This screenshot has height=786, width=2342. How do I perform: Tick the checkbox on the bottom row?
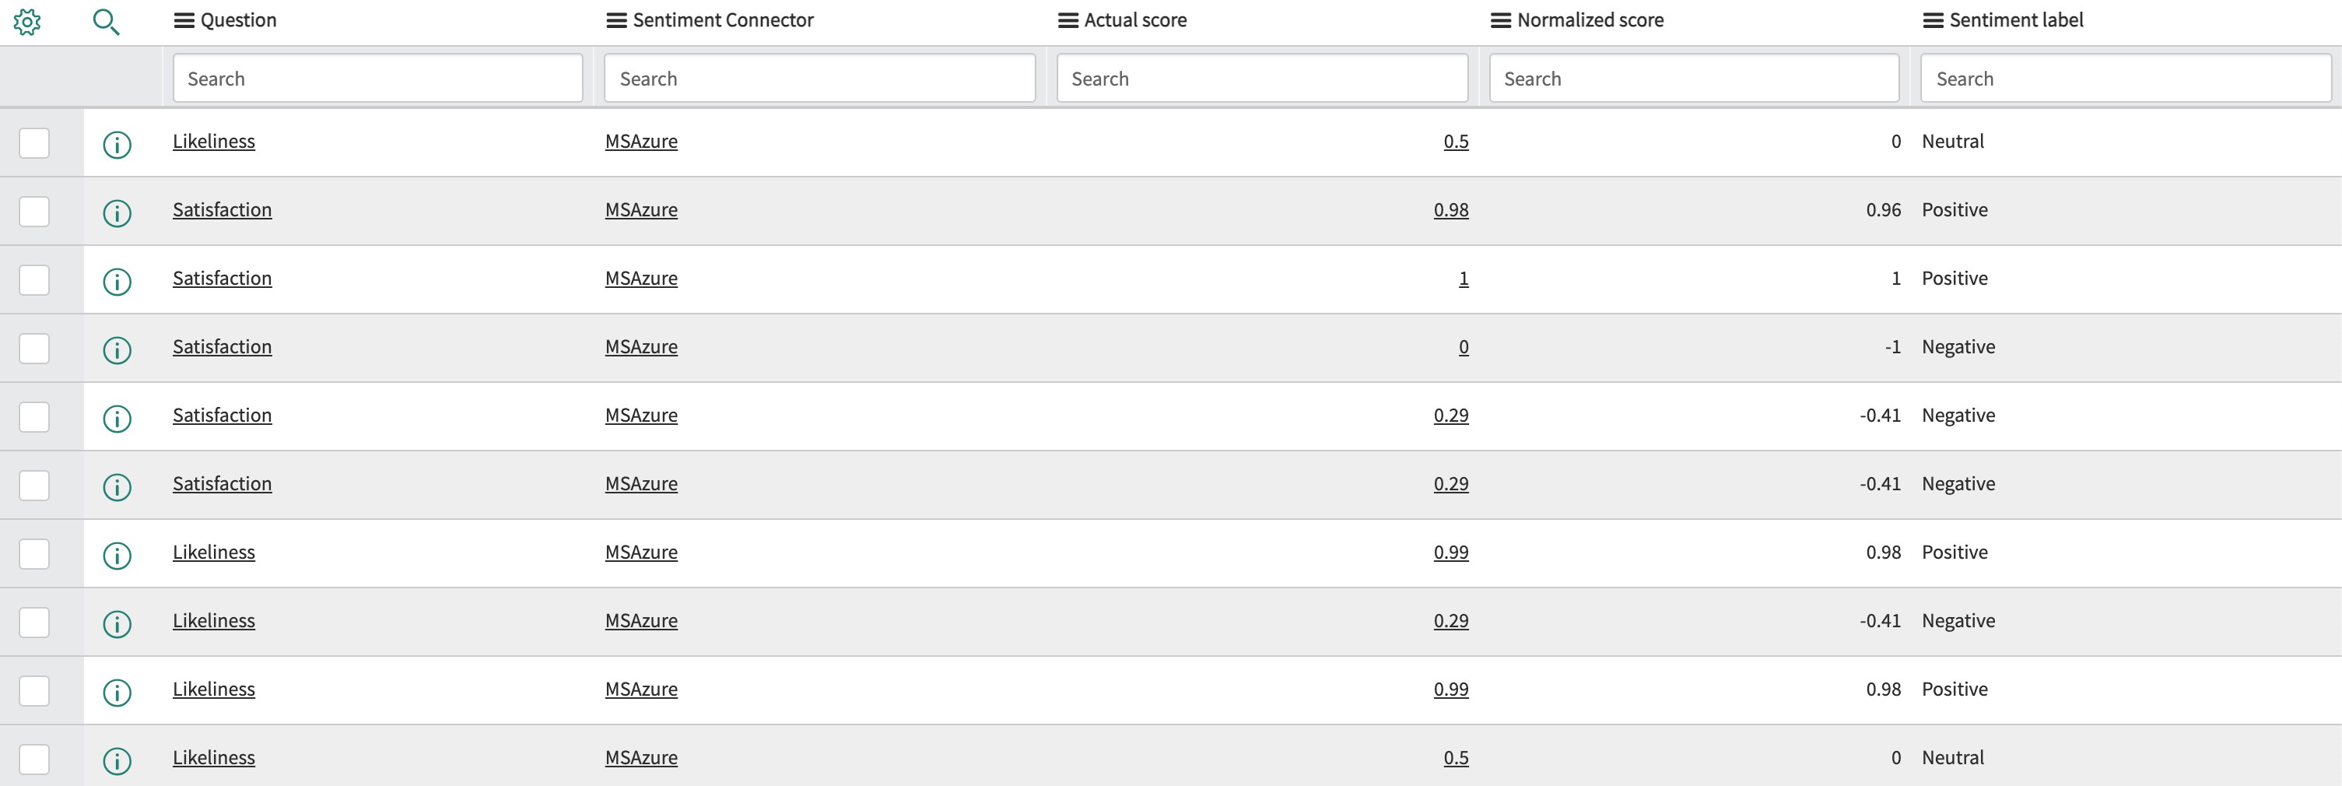pyautogui.click(x=33, y=759)
